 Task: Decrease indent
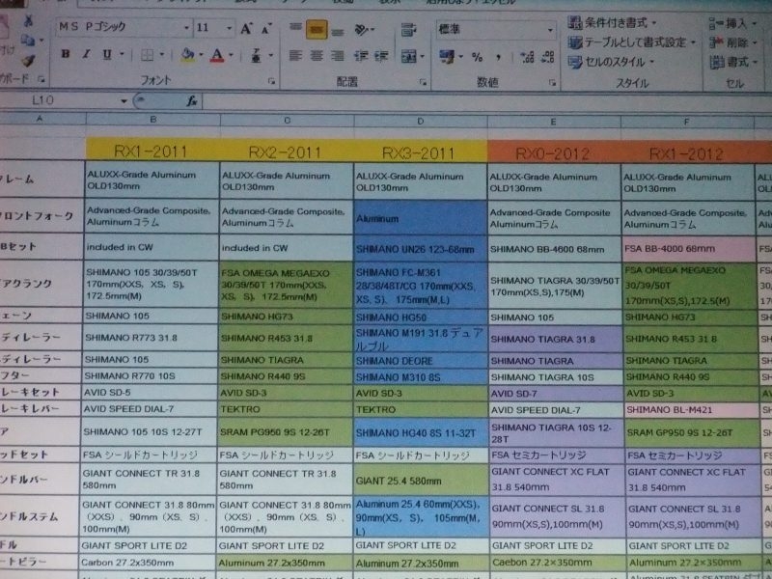click(x=360, y=56)
